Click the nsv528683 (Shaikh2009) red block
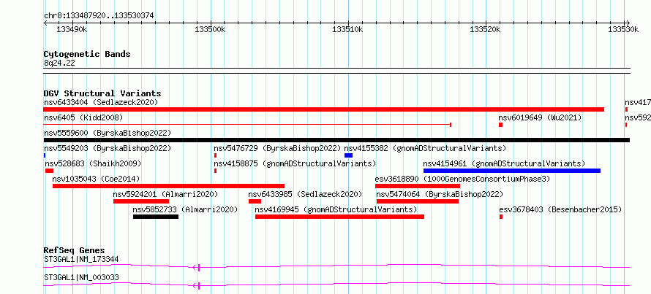The image size is (651, 294). (50, 171)
